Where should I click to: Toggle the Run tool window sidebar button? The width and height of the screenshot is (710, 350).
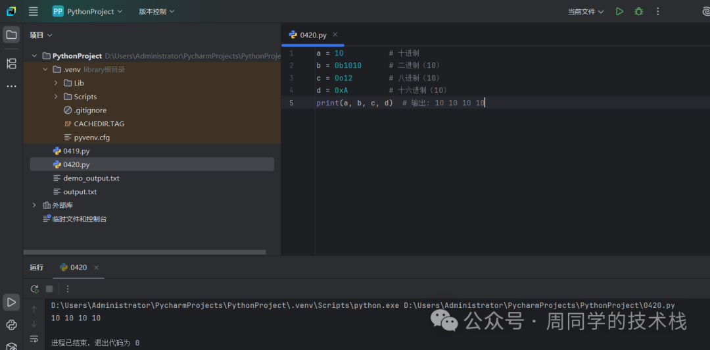[x=11, y=302]
